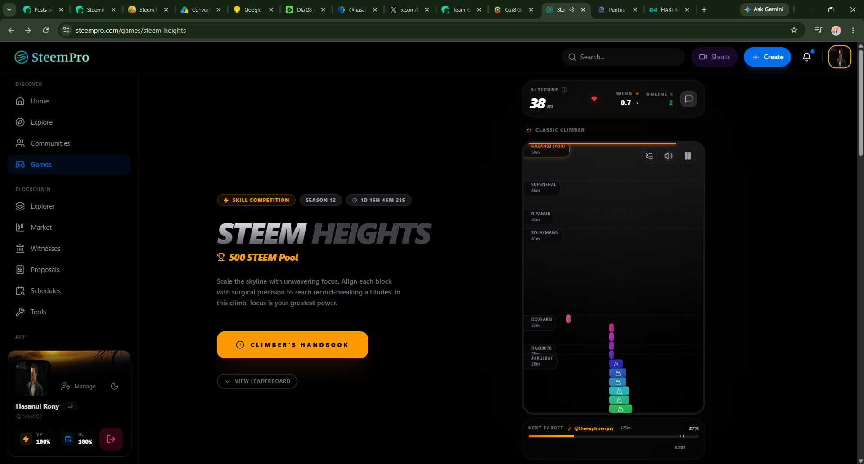Screen dimensions: 864x464
Task: Click the Search input field
Action: point(623,57)
